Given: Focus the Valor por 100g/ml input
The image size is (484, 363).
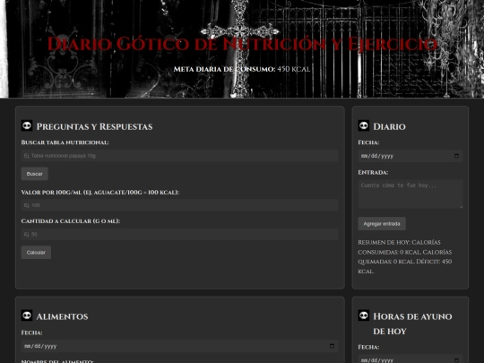Looking at the screenshot, I should 179,205.
